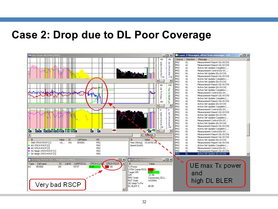
Task: Click the blue AS CPICH RSCP [3] legend swatch
Action: [x=29, y=148]
